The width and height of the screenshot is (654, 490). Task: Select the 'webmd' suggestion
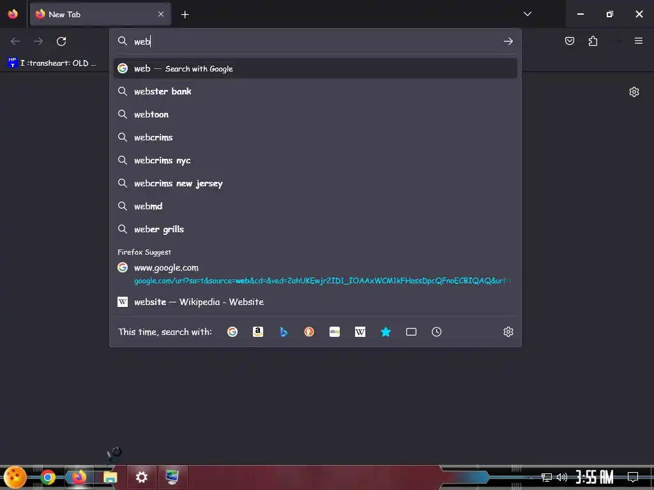click(x=316, y=206)
